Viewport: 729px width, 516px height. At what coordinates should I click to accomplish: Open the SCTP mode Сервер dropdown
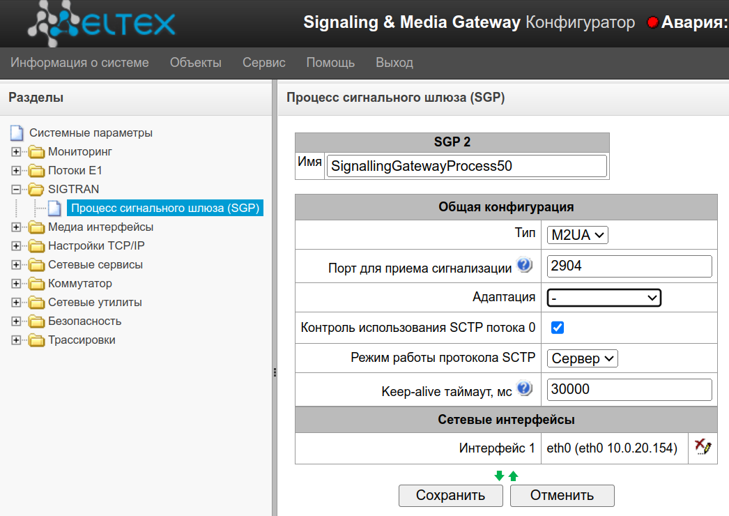coord(582,358)
